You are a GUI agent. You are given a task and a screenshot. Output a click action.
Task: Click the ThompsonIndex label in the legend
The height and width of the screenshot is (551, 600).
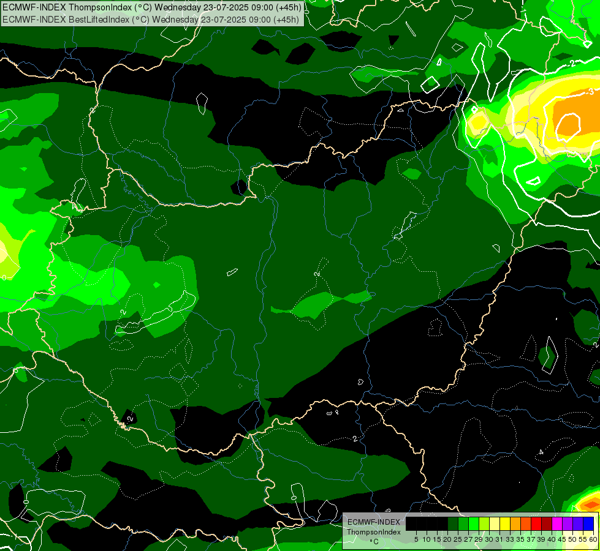click(x=374, y=532)
